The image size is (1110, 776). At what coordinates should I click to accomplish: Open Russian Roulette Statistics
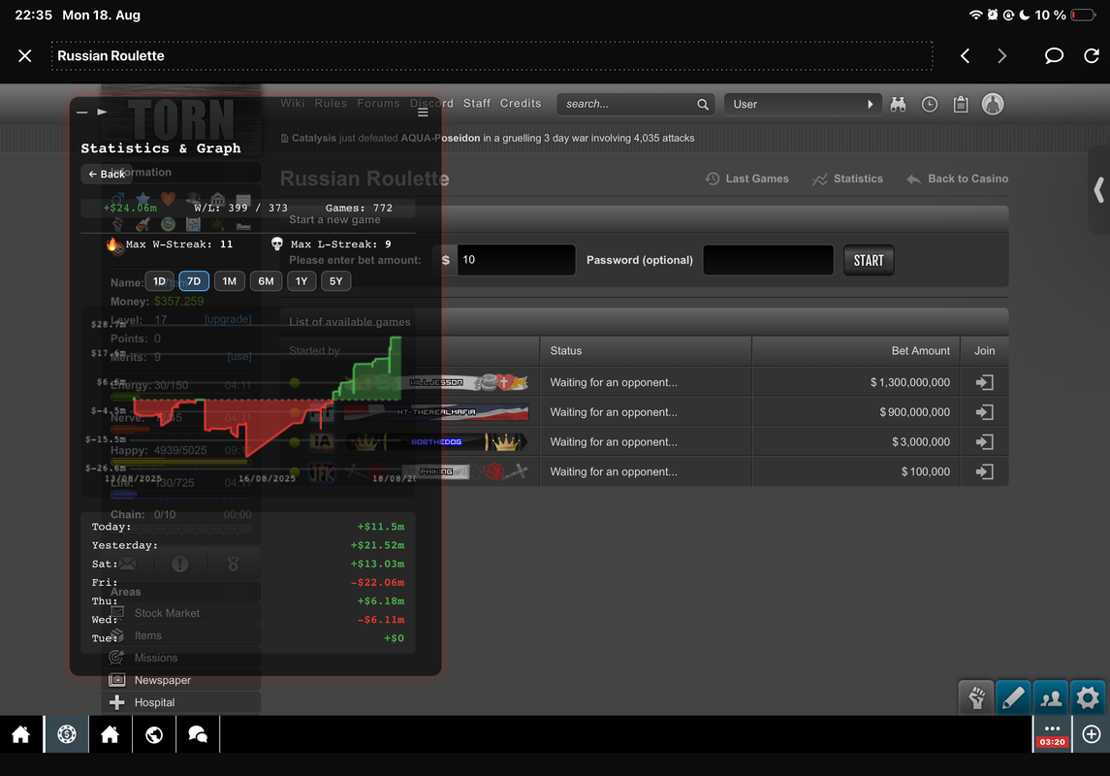tap(847, 178)
